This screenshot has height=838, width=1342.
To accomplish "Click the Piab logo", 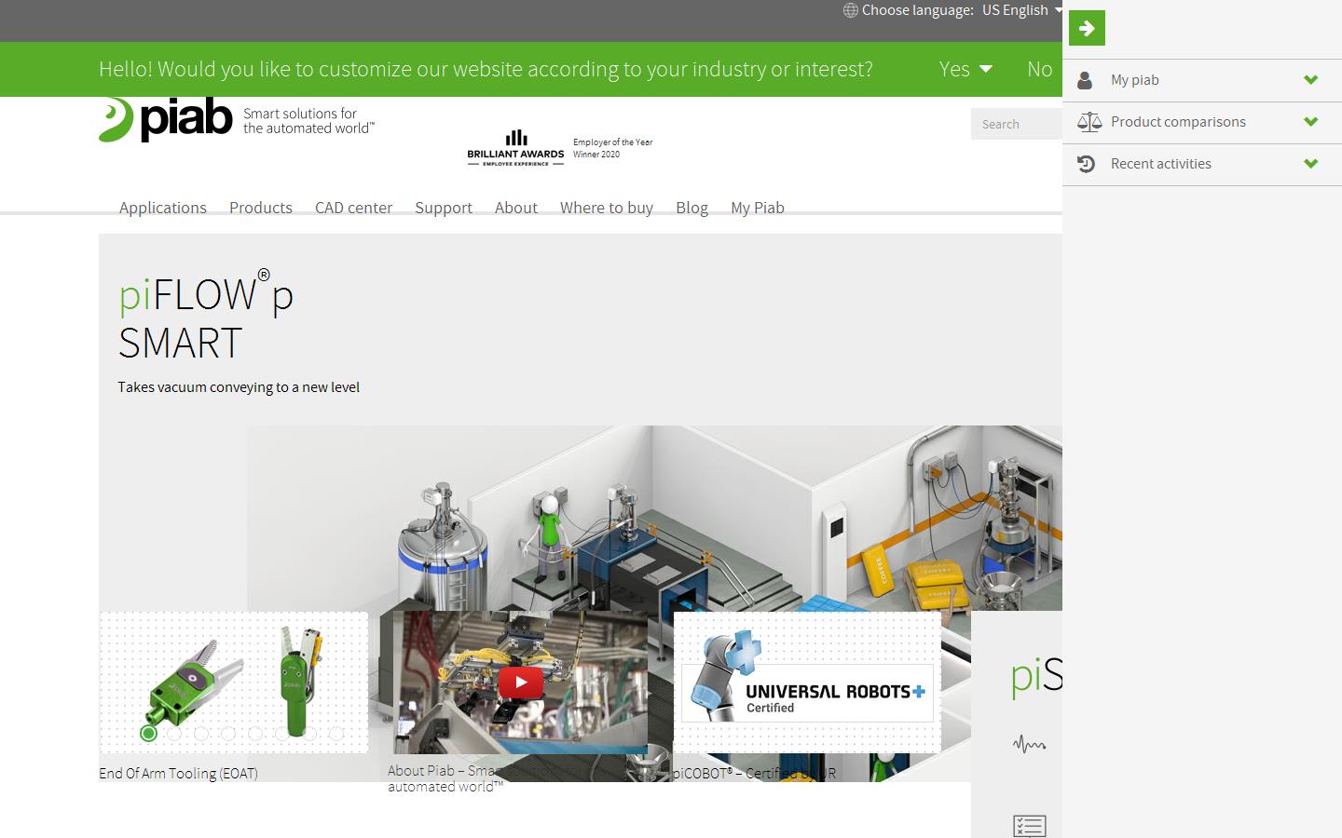I will (x=166, y=120).
